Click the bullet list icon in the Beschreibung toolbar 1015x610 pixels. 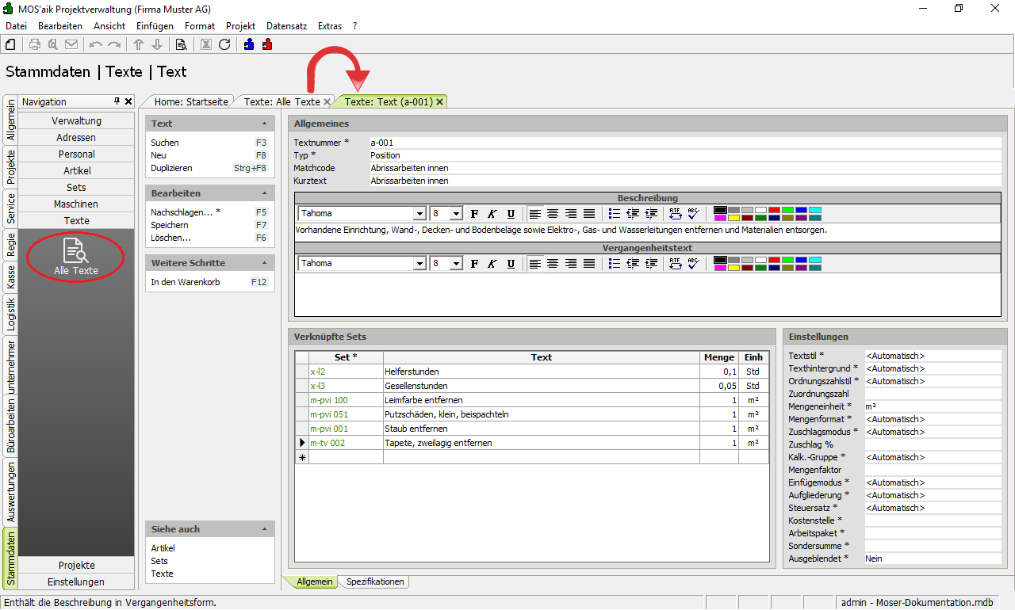coord(615,213)
